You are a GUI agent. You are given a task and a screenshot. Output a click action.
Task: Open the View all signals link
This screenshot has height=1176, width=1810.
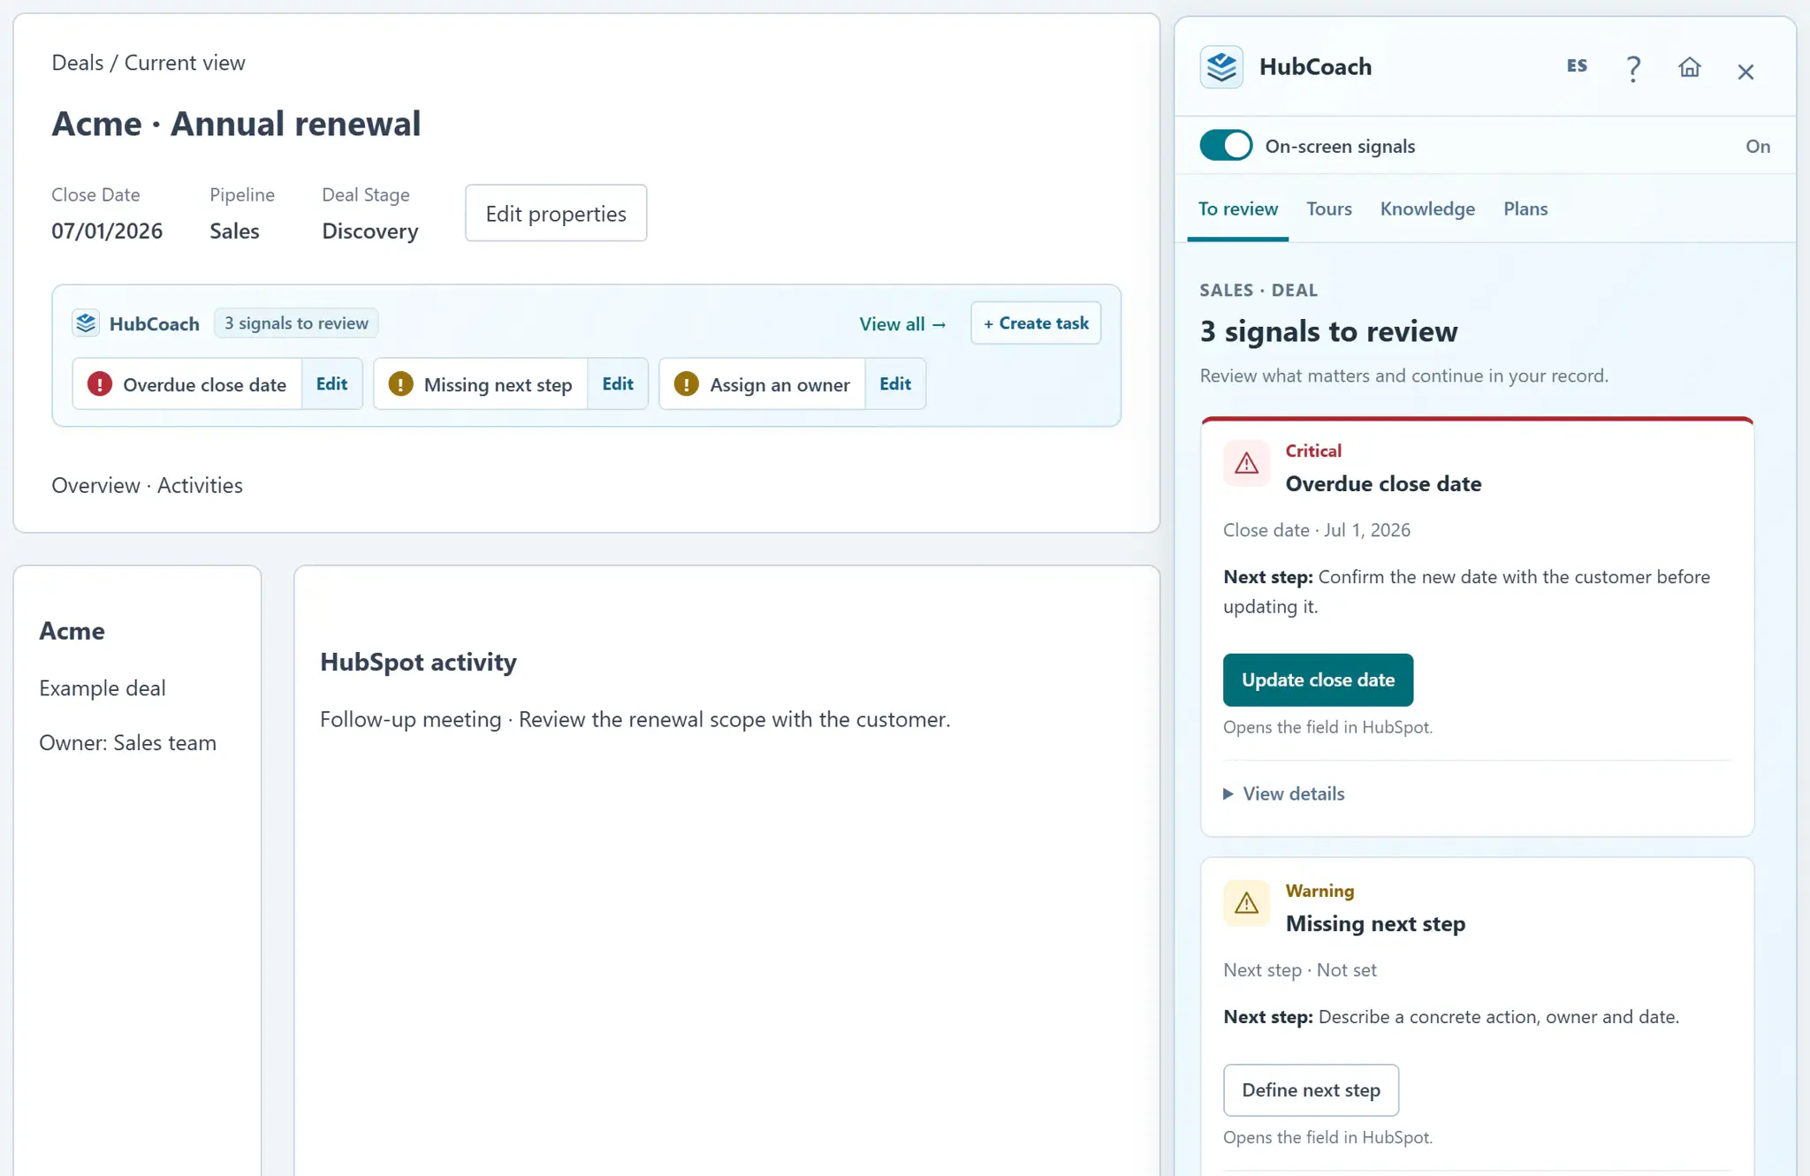coord(902,324)
